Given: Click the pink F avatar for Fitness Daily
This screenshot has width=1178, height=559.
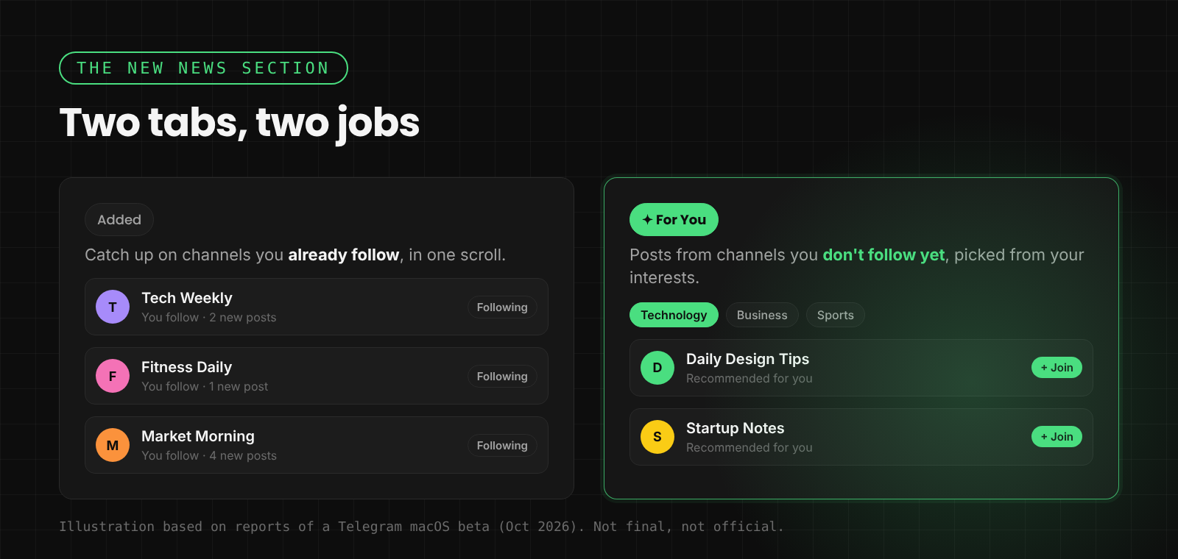Looking at the screenshot, I should pyautogui.click(x=113, y=376).
